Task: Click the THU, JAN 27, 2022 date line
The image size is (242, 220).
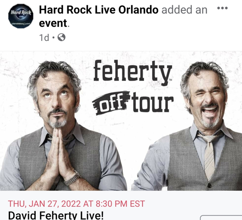Action: (77, 204)
